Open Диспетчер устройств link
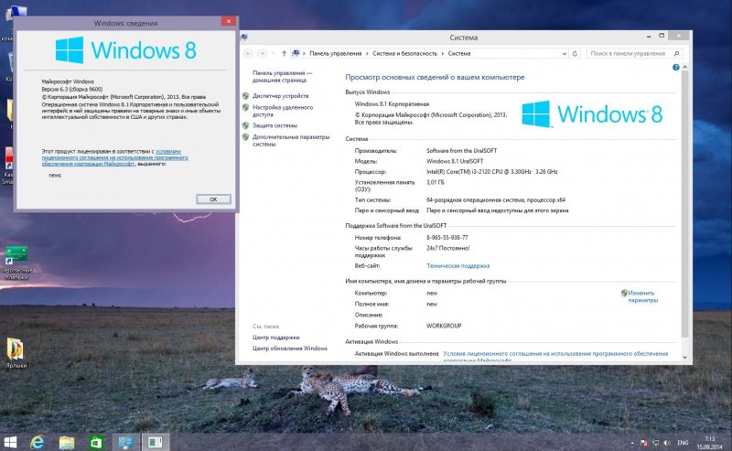This screenshot has width=732, height=451. coord(281,96)
